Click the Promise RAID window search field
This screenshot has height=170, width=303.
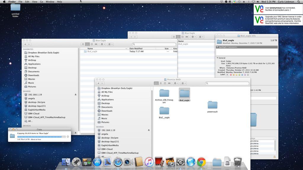pos(228,83)
